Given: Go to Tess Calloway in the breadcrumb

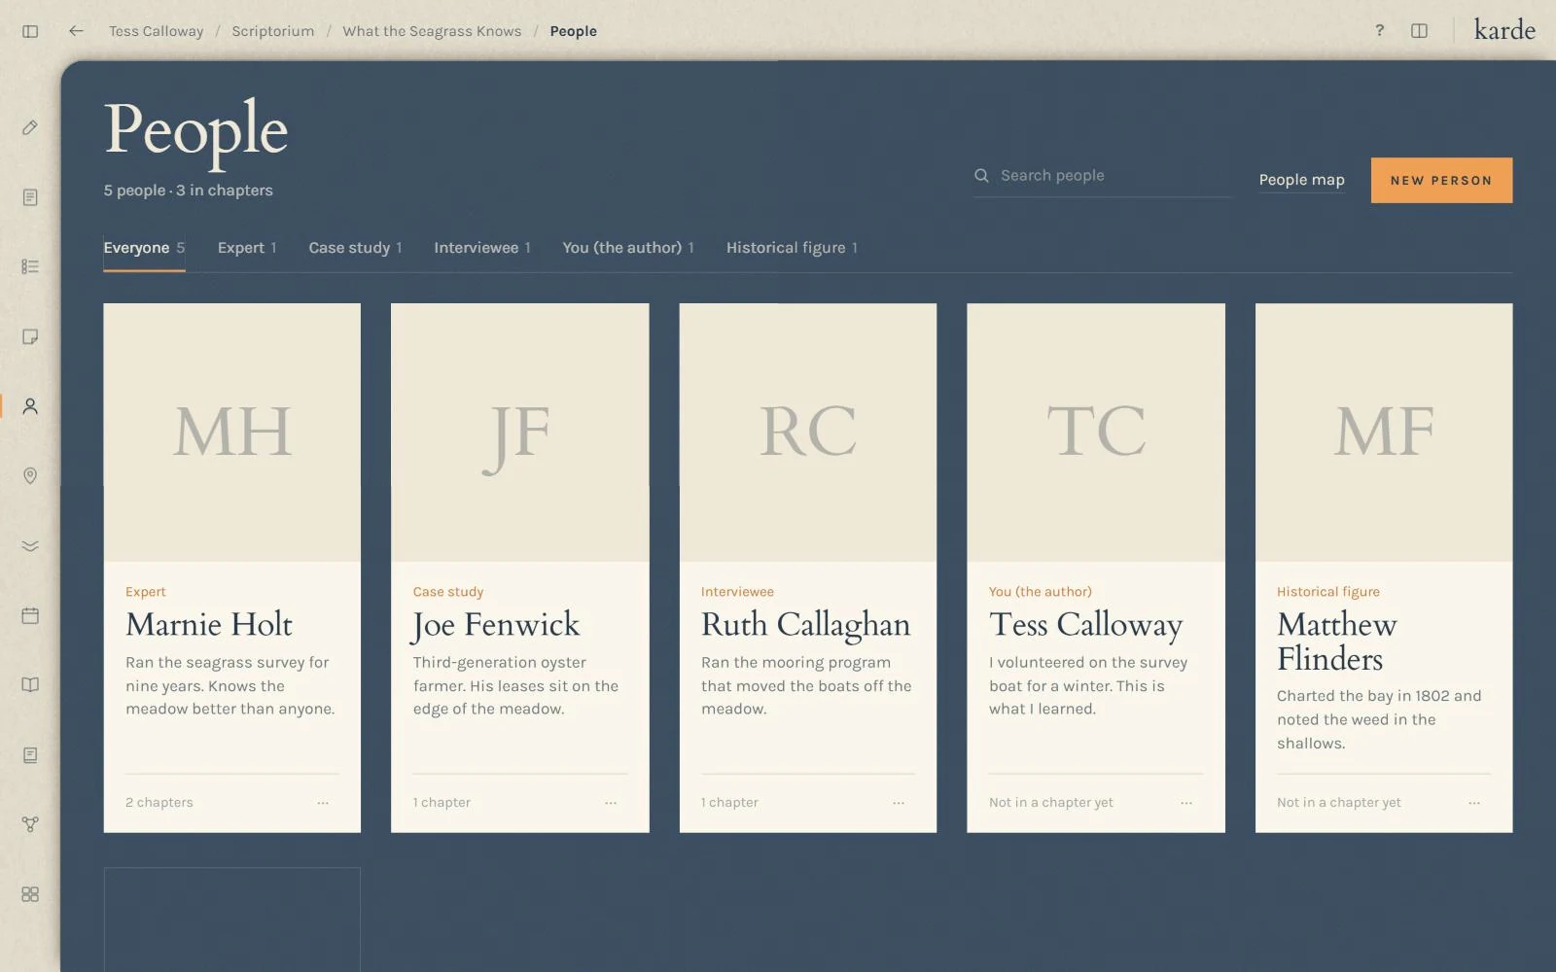Looking at the screenshot, I should [157, 31].
